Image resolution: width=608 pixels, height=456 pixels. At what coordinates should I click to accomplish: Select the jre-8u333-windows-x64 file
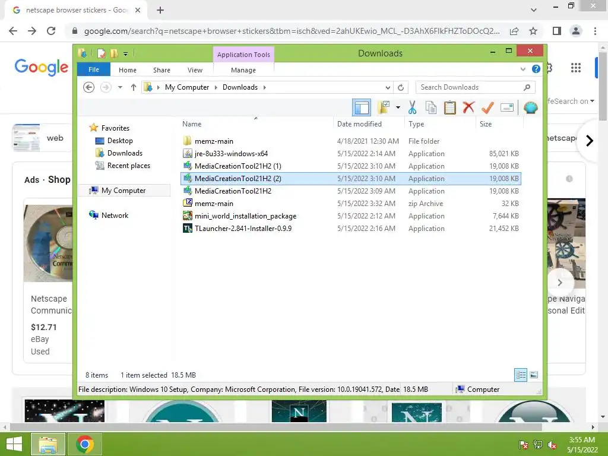click(350, 154)
